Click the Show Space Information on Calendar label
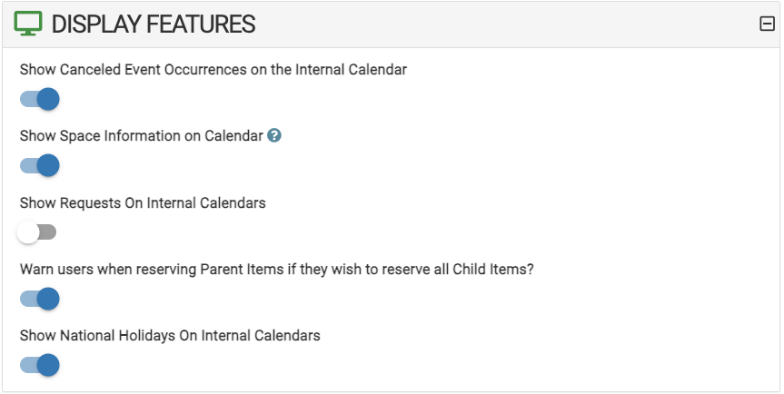784x394 pixels. coord(142,136)
